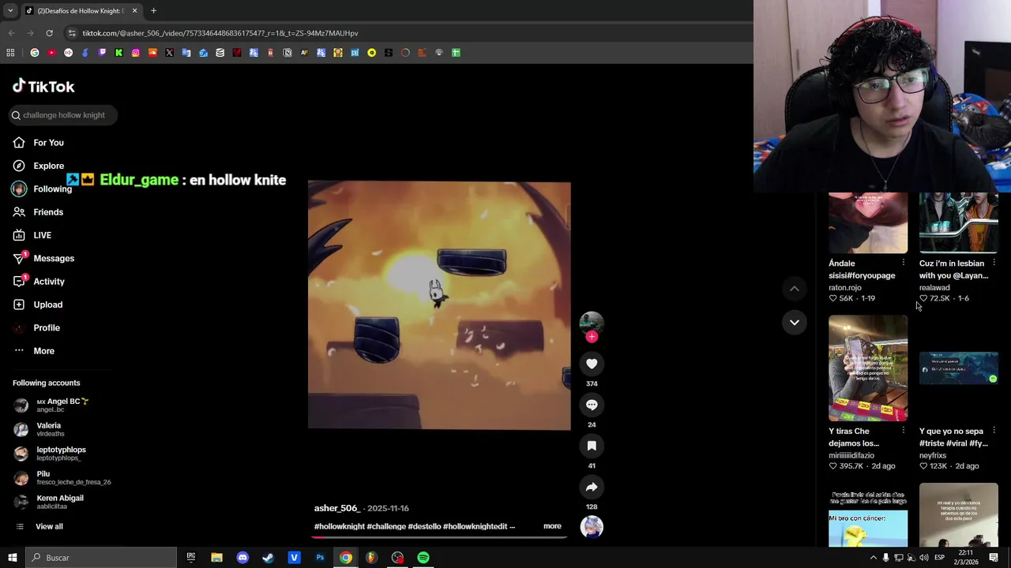
Task: Open the X (Twitter) bookmark
Action: [x=169, y=53]
